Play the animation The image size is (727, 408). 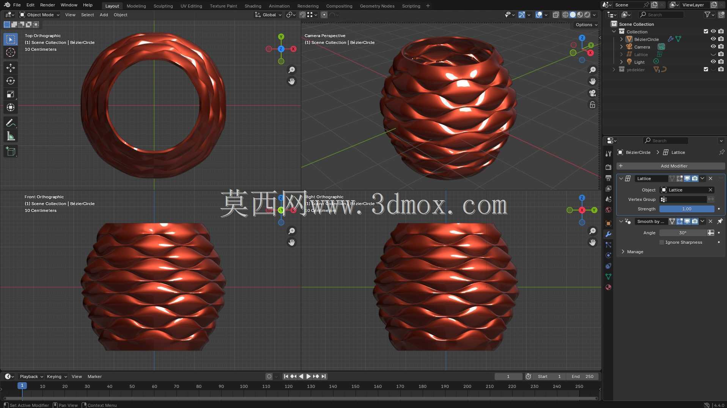[x=308, y=377]
